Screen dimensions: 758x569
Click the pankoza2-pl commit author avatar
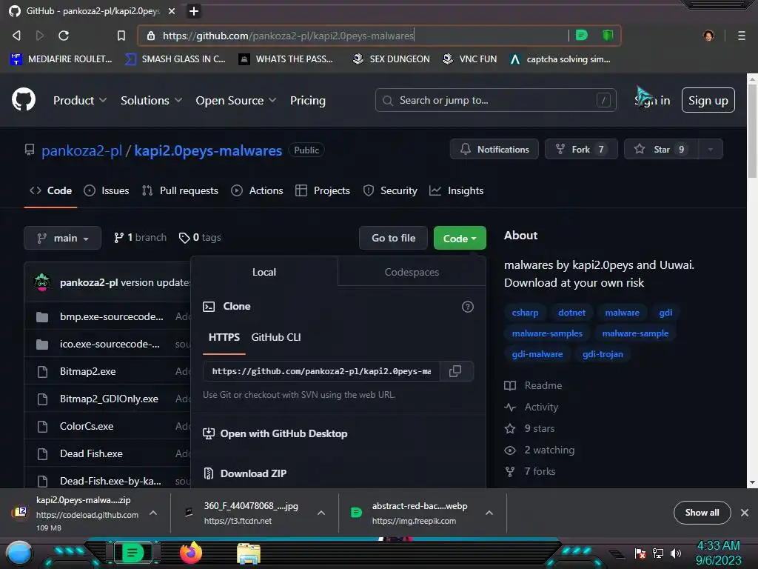(x=42, y=282)
